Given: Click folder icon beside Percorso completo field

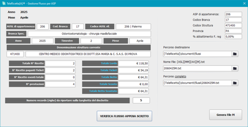Looking at the screenshot, I should tap(235, 83).
